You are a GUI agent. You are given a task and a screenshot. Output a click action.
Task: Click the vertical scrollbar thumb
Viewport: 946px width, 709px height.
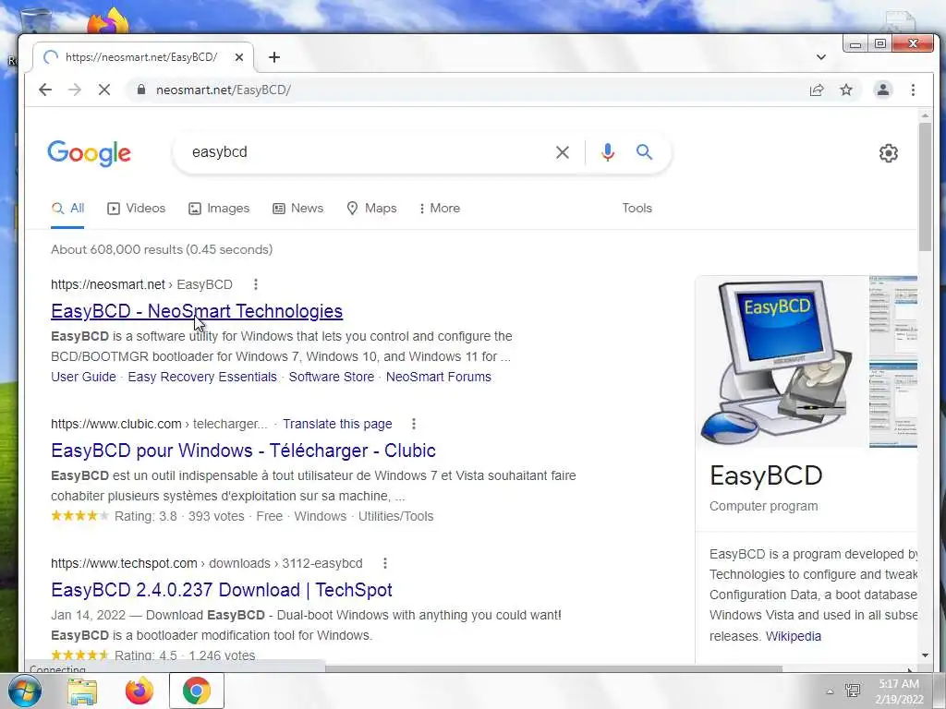pyautogui.click(x=926, y=186)
